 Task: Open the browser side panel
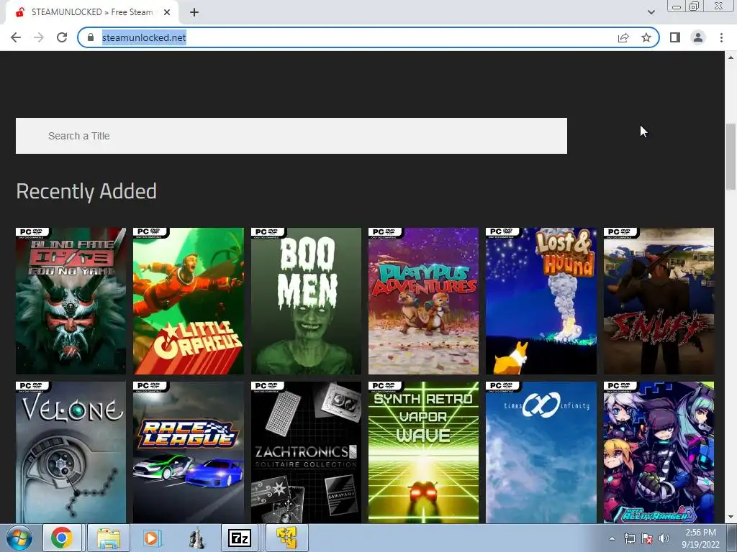pos(675,37)
